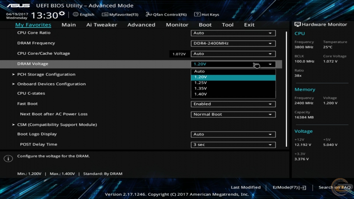
Task: Click the EzMode exit arrow icon
Action: tap(303, 187)
